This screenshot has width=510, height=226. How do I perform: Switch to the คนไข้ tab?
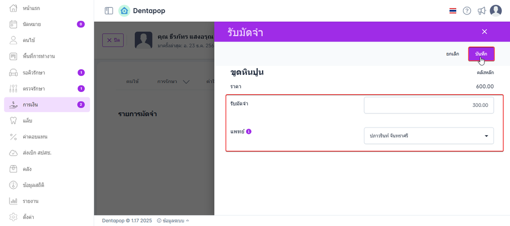(x=132, y=81)
